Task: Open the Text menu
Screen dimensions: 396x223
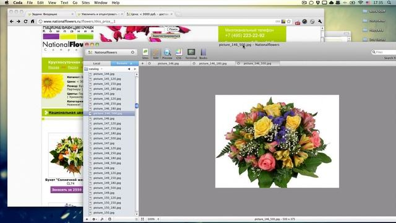Action: tap(64, 2)
